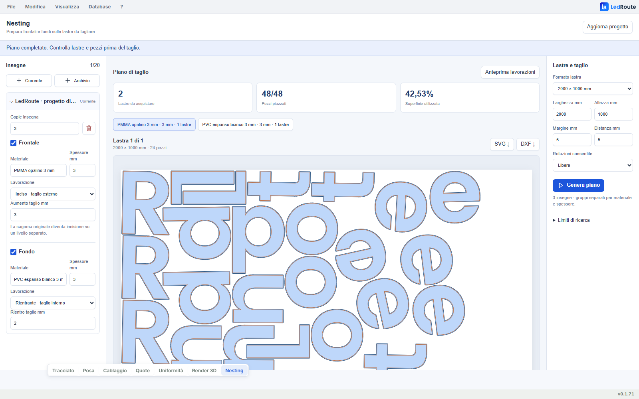Select PVC espanso bianco material tab
639x399 pixels.
246,124
